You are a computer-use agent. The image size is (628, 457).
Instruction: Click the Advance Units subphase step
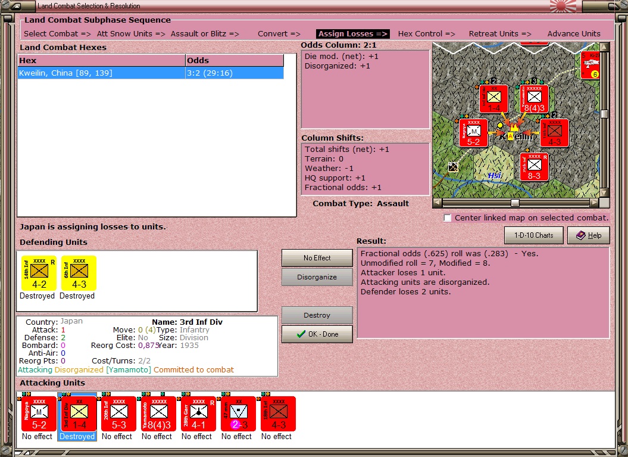574,34
